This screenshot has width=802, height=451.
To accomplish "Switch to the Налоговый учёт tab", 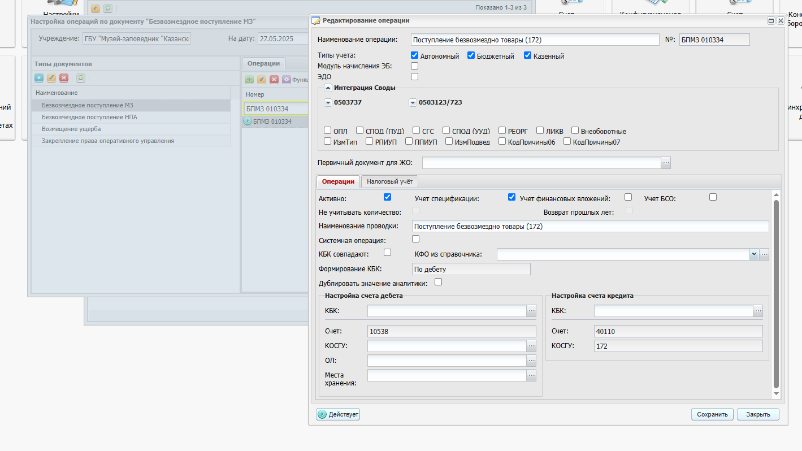I will click(389, 181).
